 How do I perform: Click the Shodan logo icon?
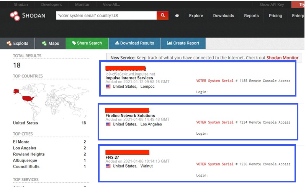(15, 16)
